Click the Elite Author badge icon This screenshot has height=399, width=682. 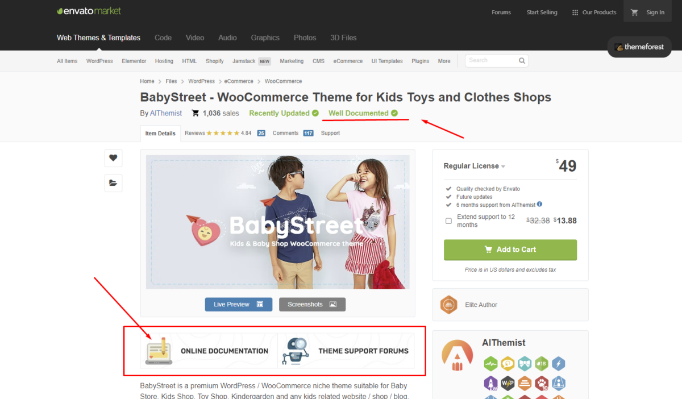[x=449, y=305]
